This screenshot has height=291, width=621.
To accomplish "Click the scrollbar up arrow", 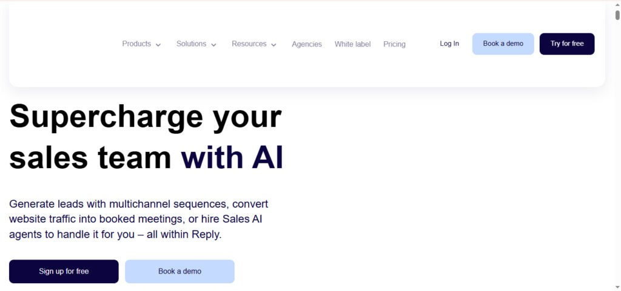I will point(617,4).
